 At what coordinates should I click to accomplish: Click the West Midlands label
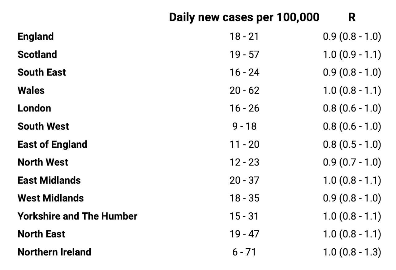pyautogui.click(x=50, y=198)
